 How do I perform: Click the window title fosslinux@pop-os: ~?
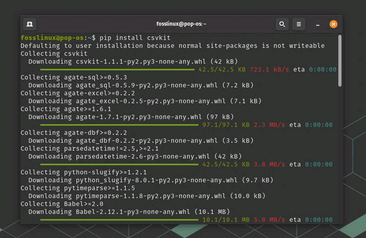[181, 24]
